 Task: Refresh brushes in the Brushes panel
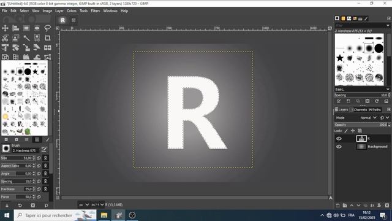pos(377,101)
